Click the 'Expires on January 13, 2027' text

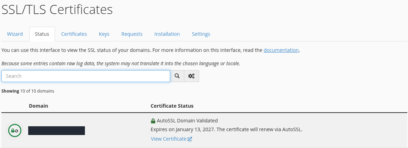click(x=183, y=129)
